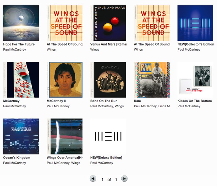Go to the previous page arrow
217x186 pixels.
coord(93,179)
